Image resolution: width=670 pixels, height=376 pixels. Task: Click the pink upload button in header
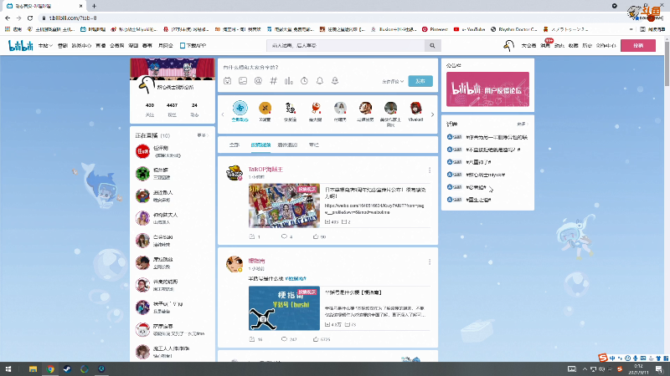(x=638, y=46)
